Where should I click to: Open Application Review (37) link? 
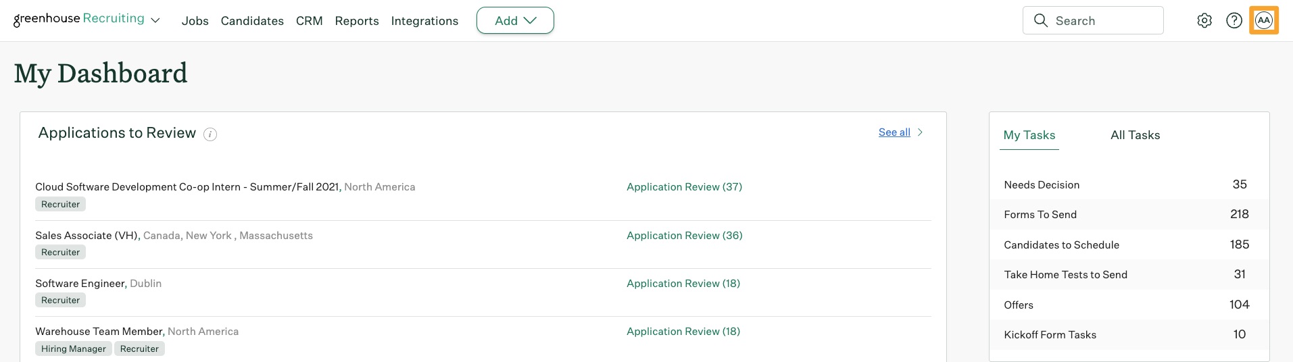click(684, 187)
